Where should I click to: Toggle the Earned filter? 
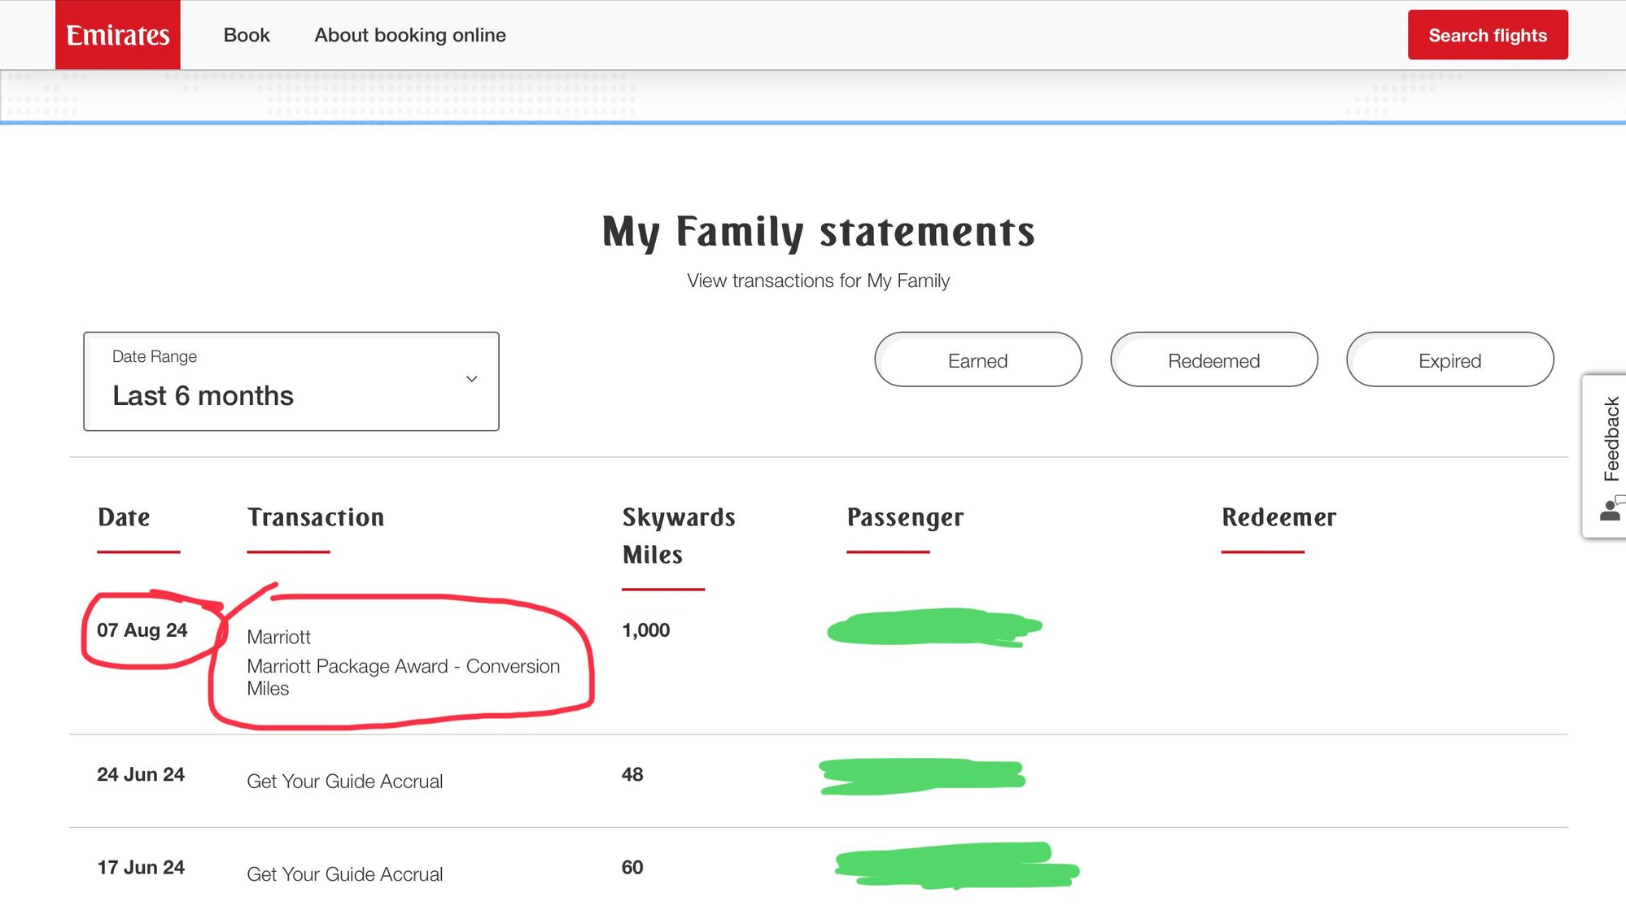(977, 360)
